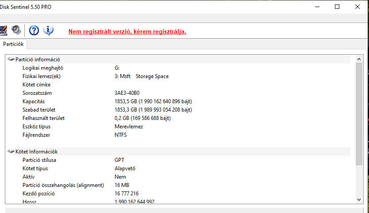
Task: Click the registration warning link
Action: click(127, 31)
